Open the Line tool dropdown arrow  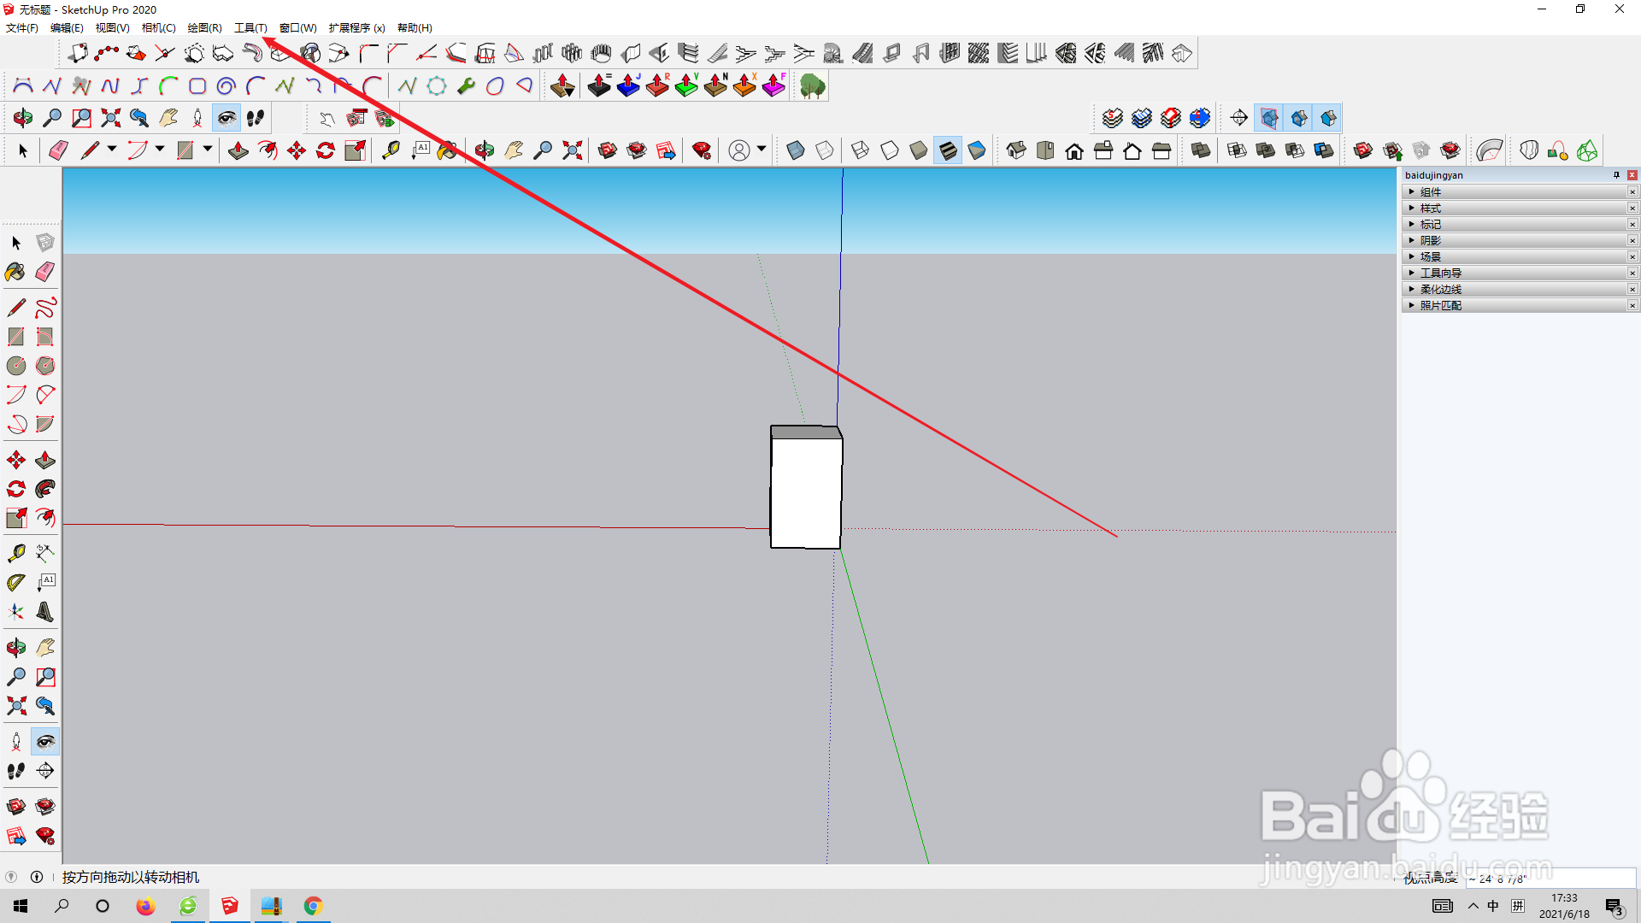coord(112,150)
